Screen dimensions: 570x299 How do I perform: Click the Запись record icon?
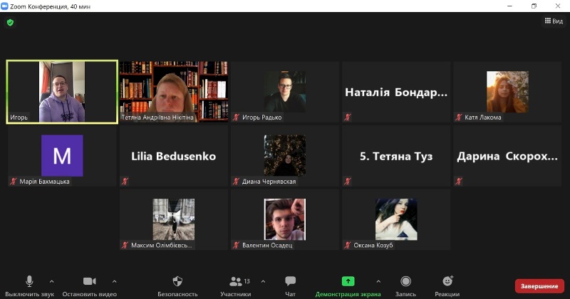[405, 281]
